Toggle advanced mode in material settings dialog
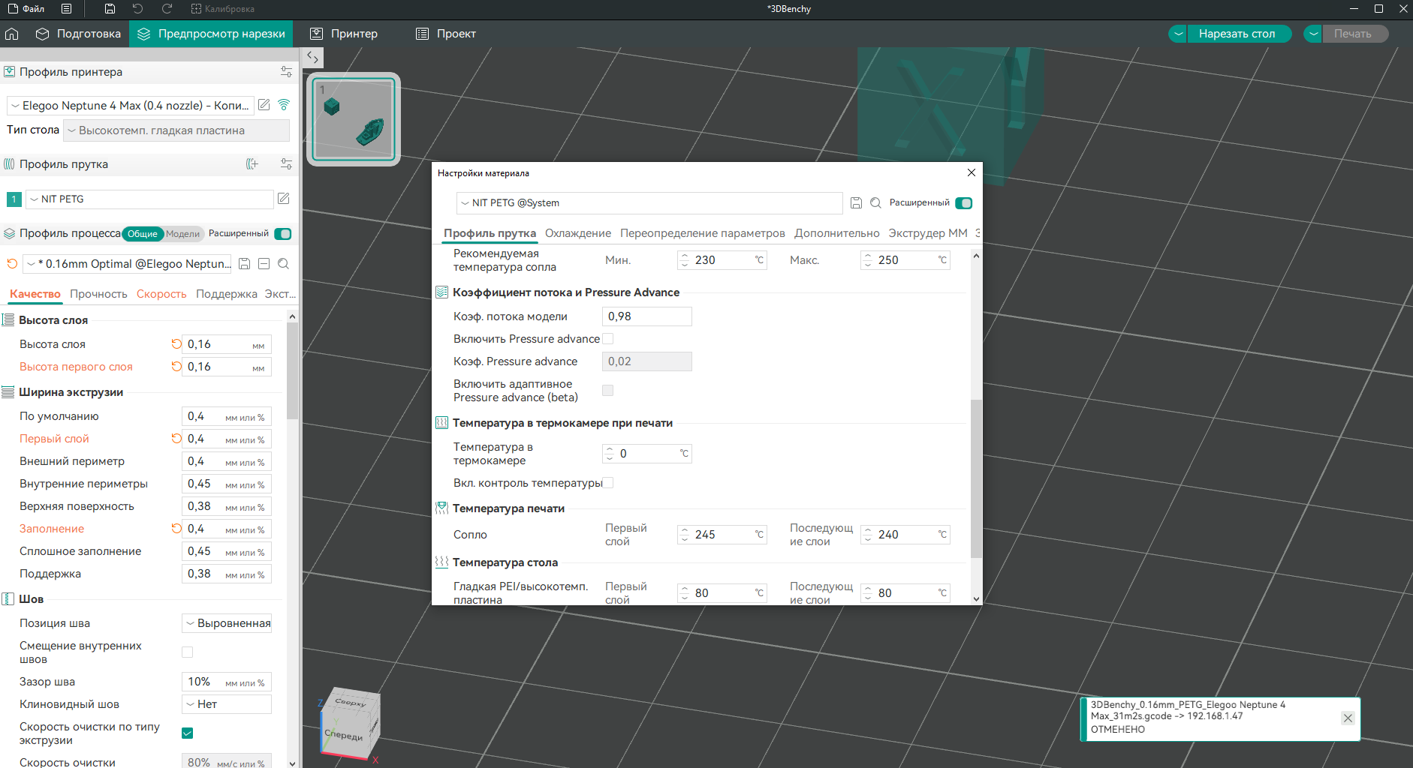 964,203
